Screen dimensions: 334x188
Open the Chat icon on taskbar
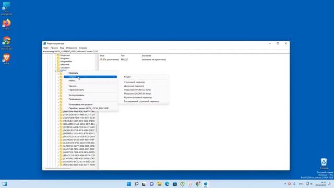[x=152, y=184]
